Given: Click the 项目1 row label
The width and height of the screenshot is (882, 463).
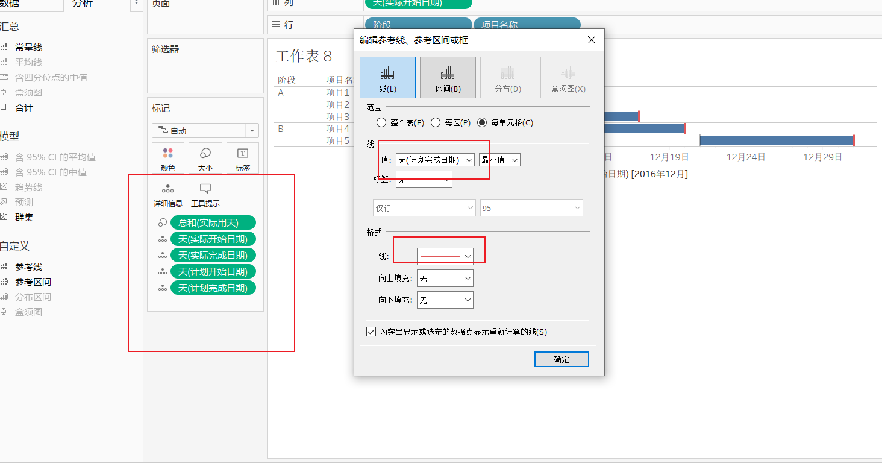Looking at the screenshot, I should (338, 92).
